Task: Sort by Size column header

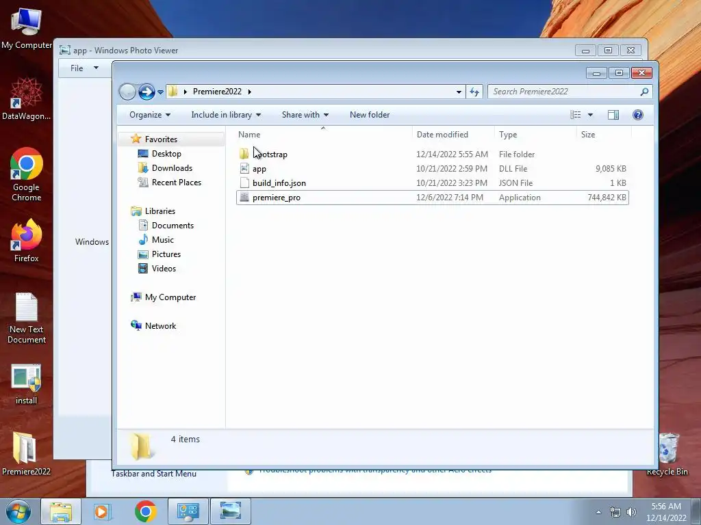Action: pyautogui.click(x=604, y=135)
